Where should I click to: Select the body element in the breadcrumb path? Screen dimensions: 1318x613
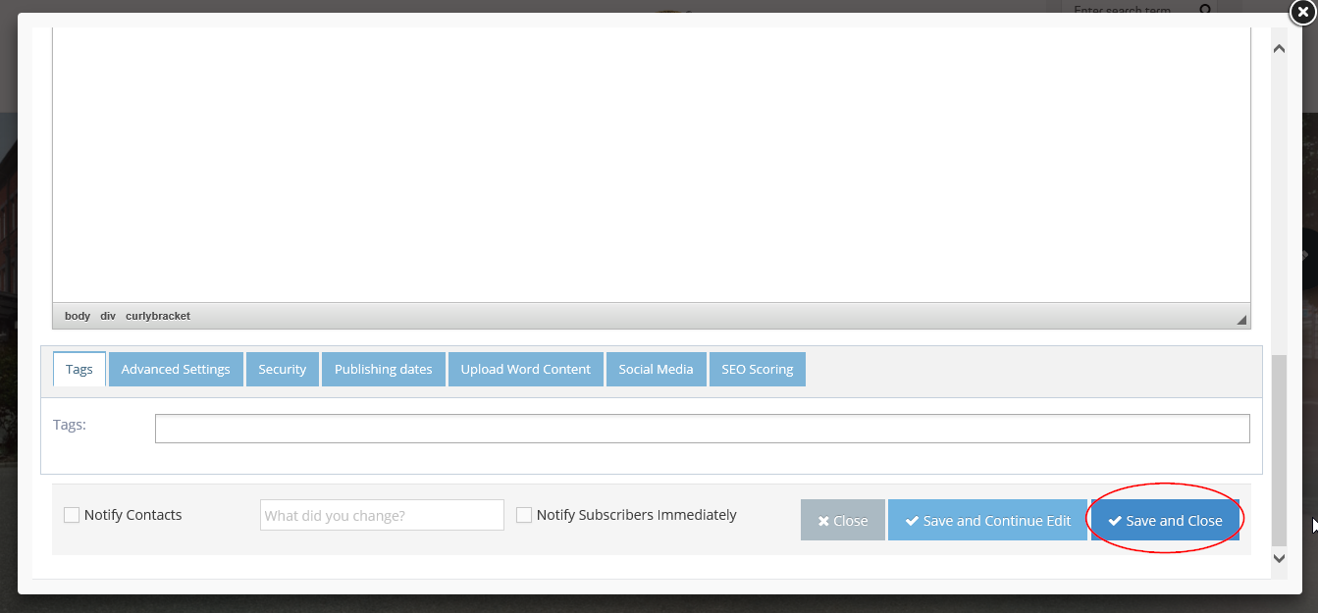(x=77, y=316)
